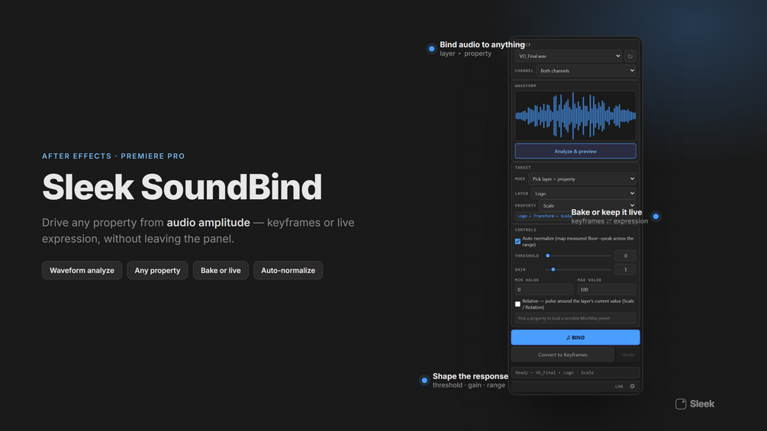Enable the Relative pulse checkbox
The height and width of the screenshot is (431, 767).
(x=517, y=304)
